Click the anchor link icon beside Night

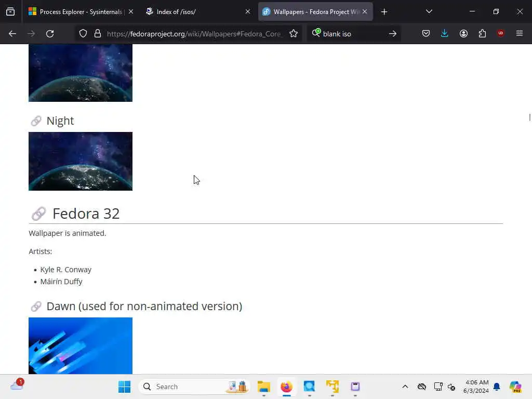click(x=36, y=121)
